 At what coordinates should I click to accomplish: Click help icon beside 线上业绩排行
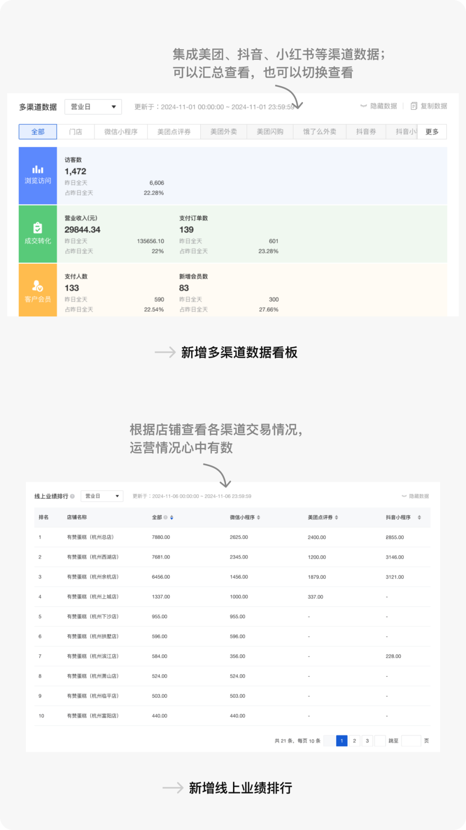tap(72, 496)
